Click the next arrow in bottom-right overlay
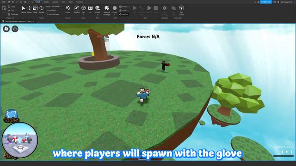The image size is (296, 166). click(x=292, y=152)
